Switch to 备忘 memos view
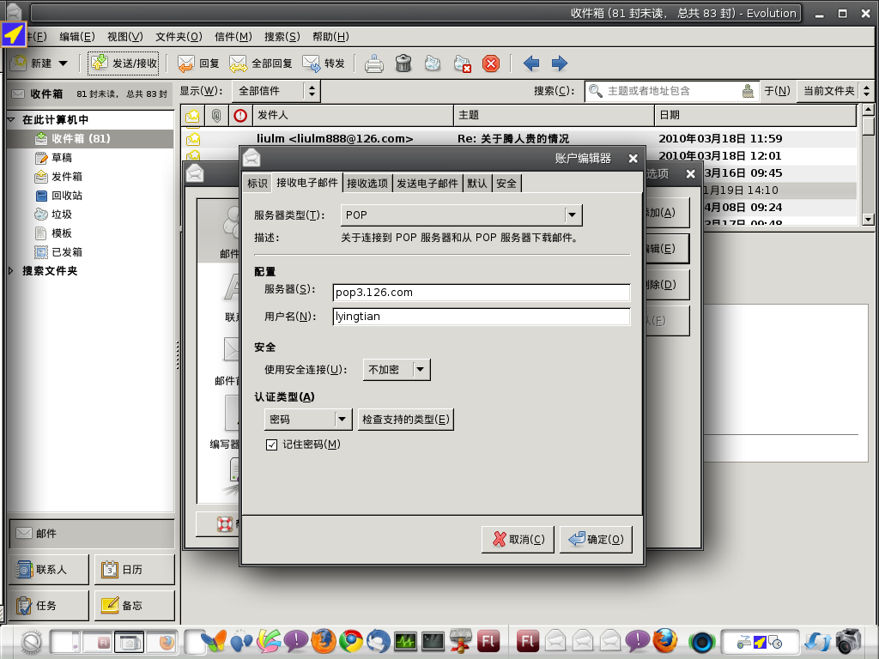This screenshot has height=659, width=879. pos(135,605)
